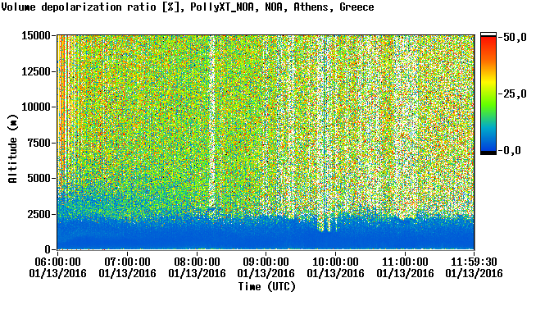Click the 11:59:30 end time label
The height and width of the screenshot is (319, 545).
tap(474, 262)
